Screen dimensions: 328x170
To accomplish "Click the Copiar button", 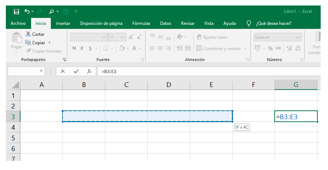I will [36, 43].
